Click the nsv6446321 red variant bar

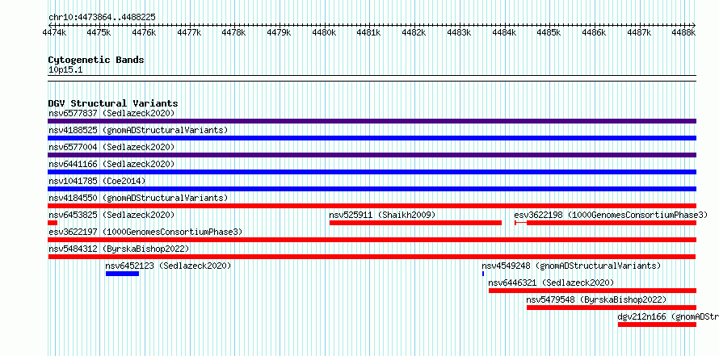tap(592, 291)
